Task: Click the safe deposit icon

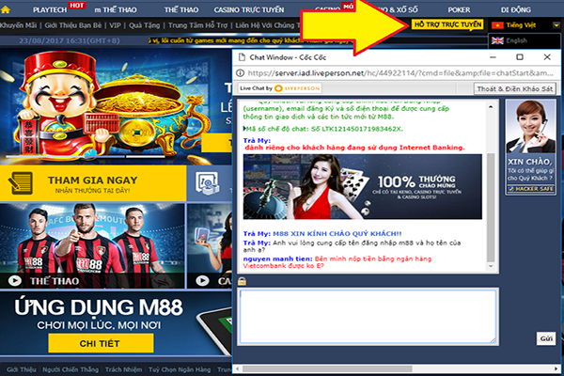Action: tap(208, 183)
